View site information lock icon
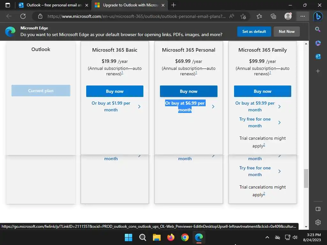Viewport: 327px width, 245px height. pos(40,16)
